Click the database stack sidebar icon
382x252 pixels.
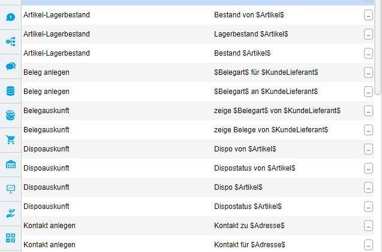pyautogui.click(x=10, y=91)
